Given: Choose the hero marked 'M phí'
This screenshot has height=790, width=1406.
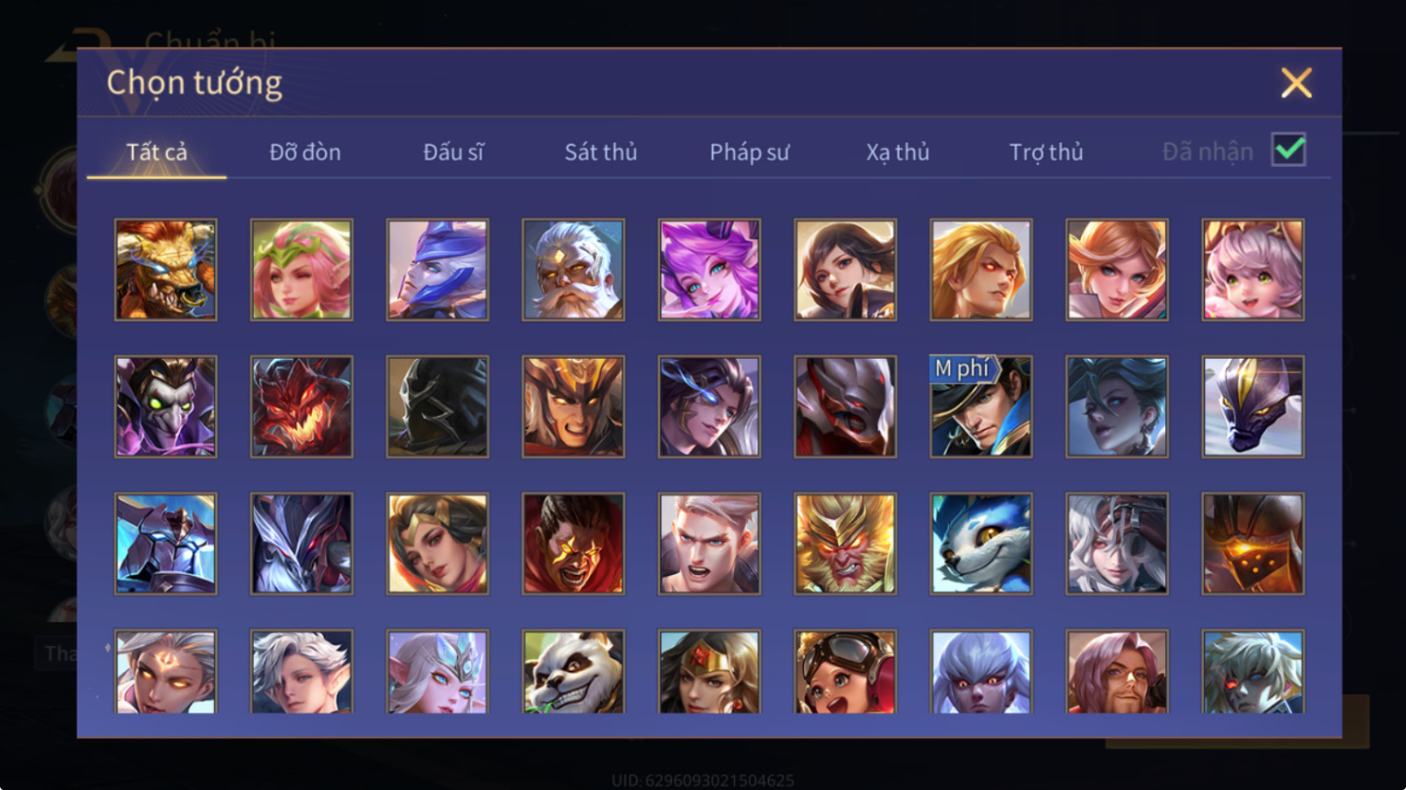Looking at the screenshot, I should (x=981, y=406).
